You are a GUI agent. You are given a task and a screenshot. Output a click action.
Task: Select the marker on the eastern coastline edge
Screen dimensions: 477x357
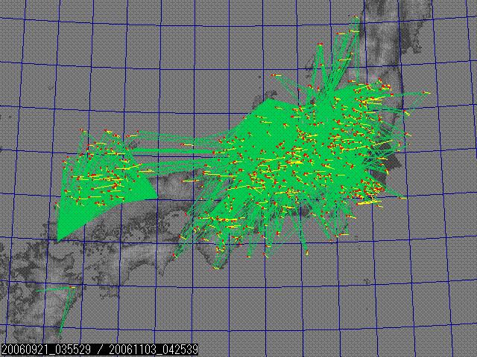pos(402,197)
